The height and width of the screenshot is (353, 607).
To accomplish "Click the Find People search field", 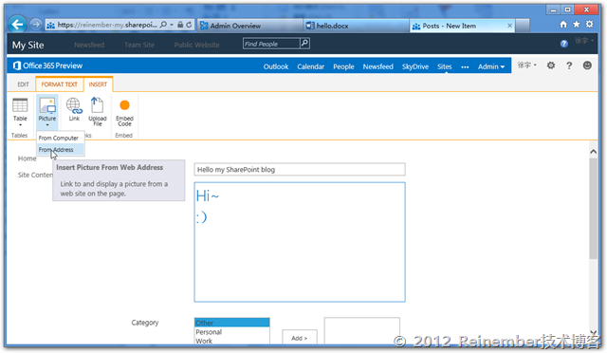I will point(271,44).
